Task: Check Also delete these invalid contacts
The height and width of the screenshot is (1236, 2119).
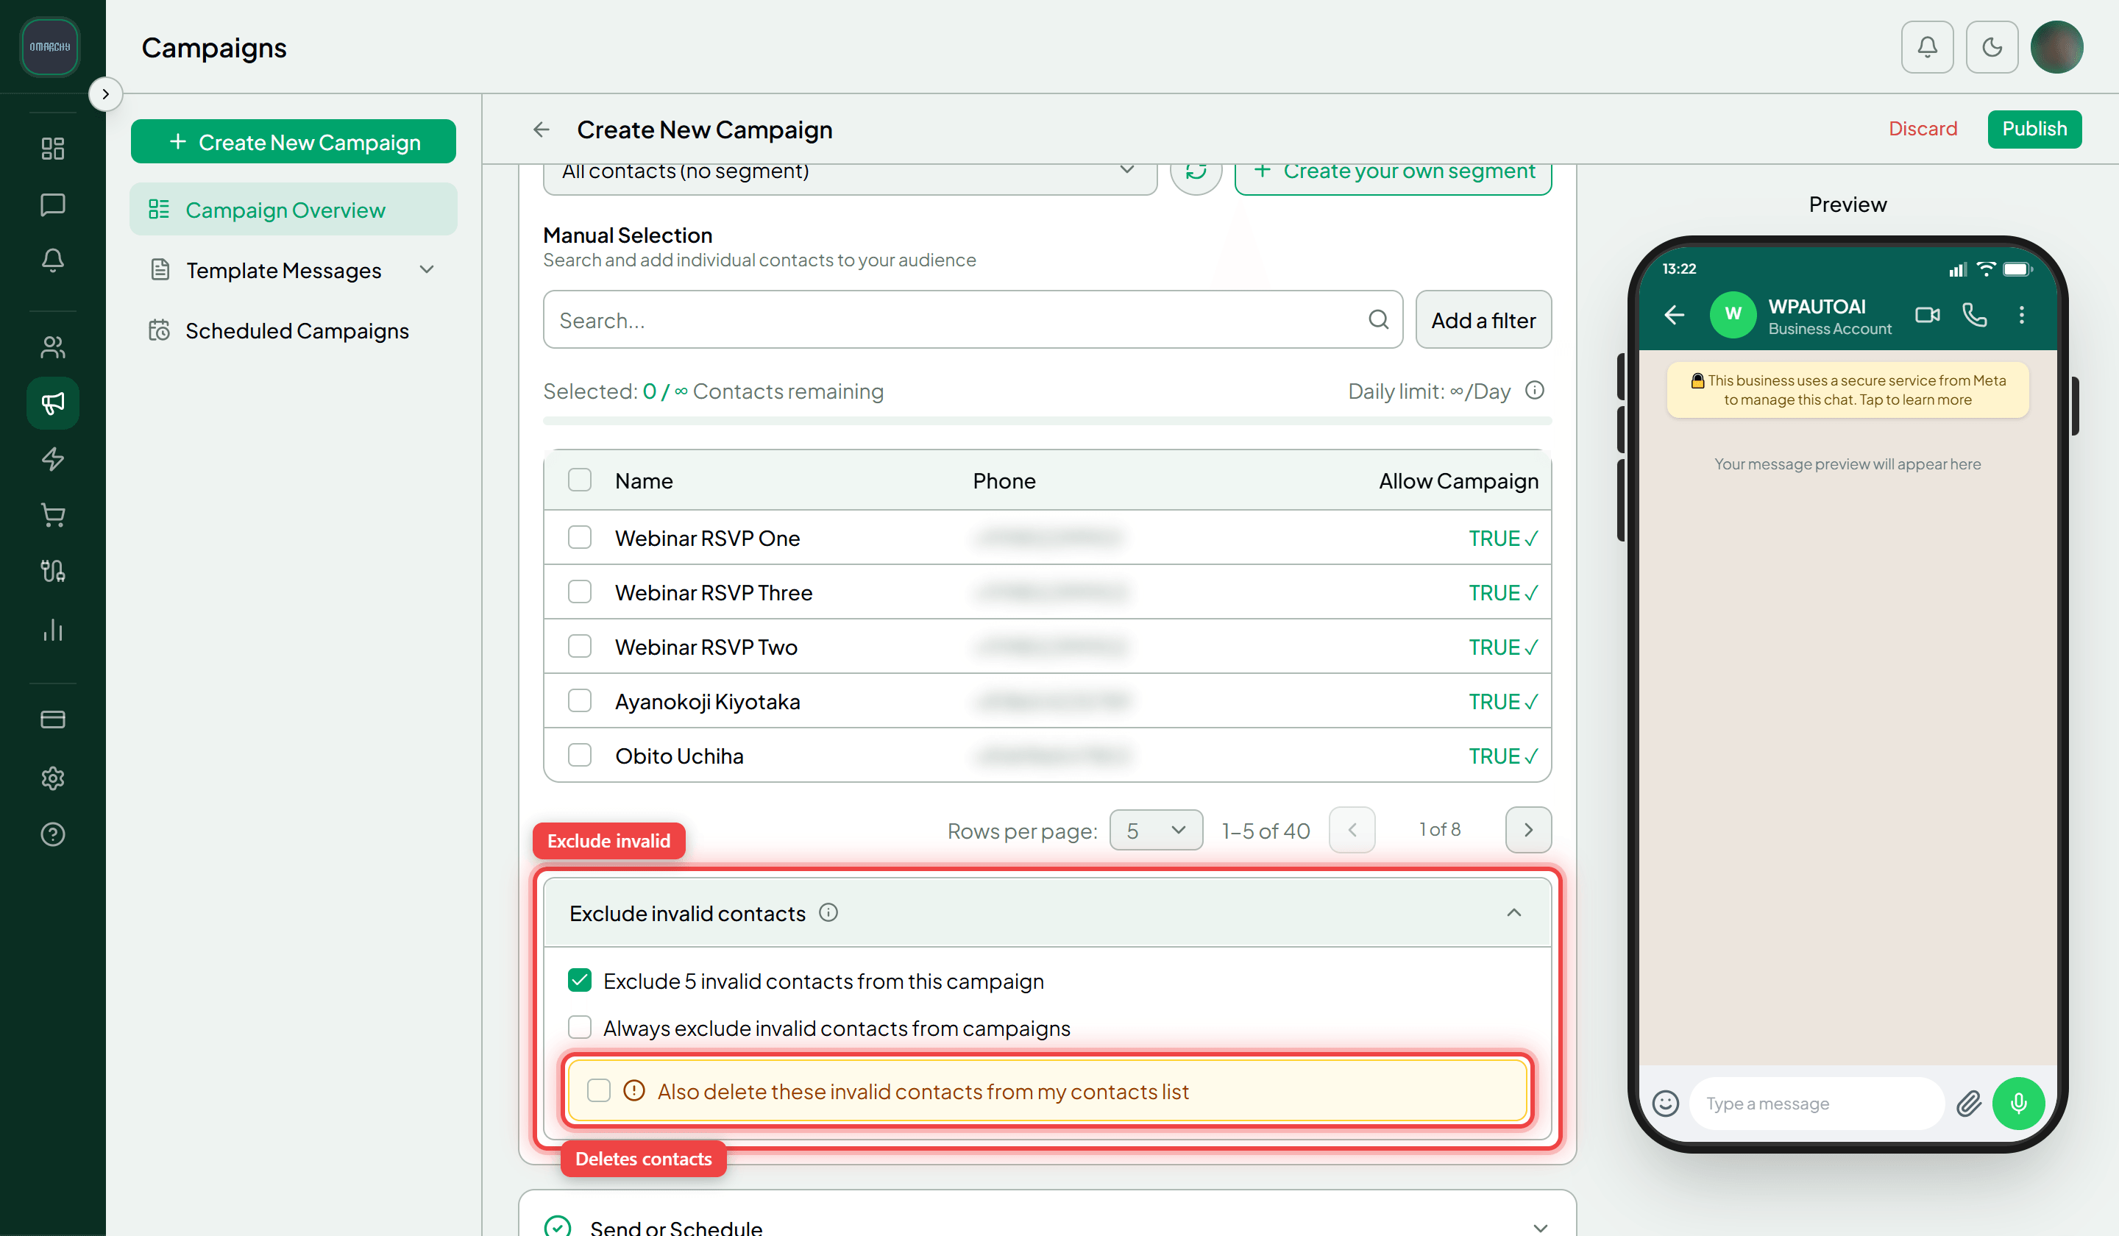Action: click(598, 1090)
